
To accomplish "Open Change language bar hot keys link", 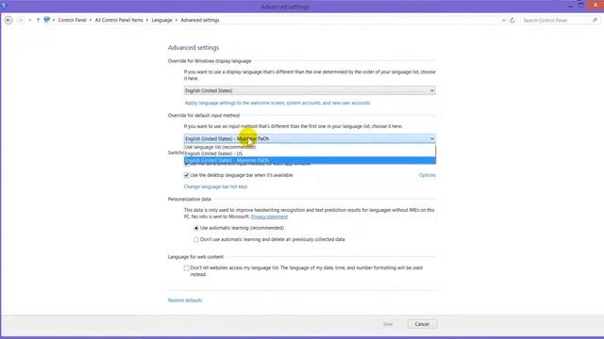I will tap(215, 186).
